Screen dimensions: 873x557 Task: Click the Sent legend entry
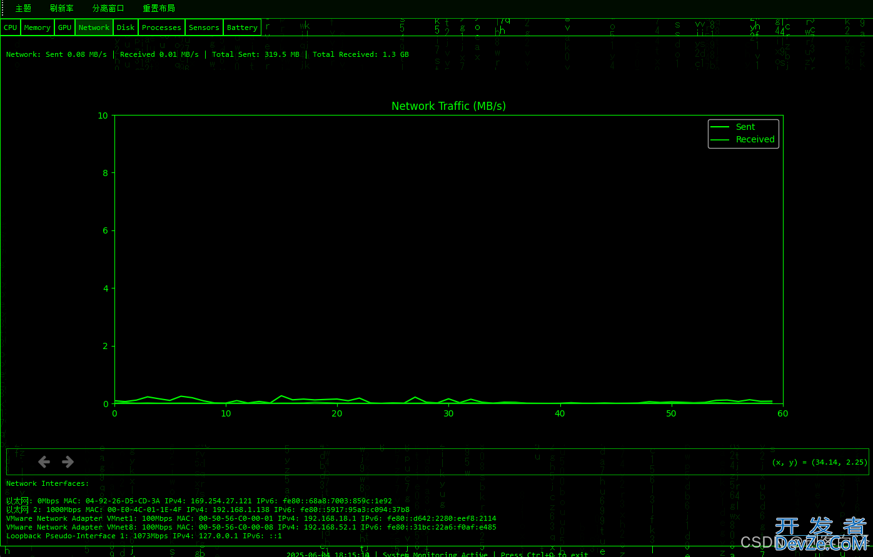(734, 127)
